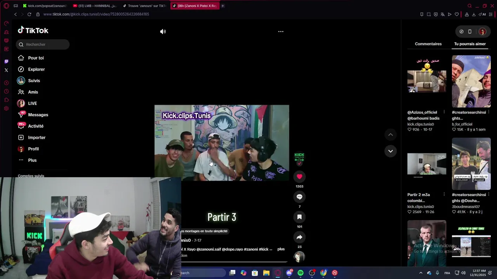Open the Kick Tunis Clips creator avatar
This screenshot has width=497, height=279.
click(x=299, y=157)
